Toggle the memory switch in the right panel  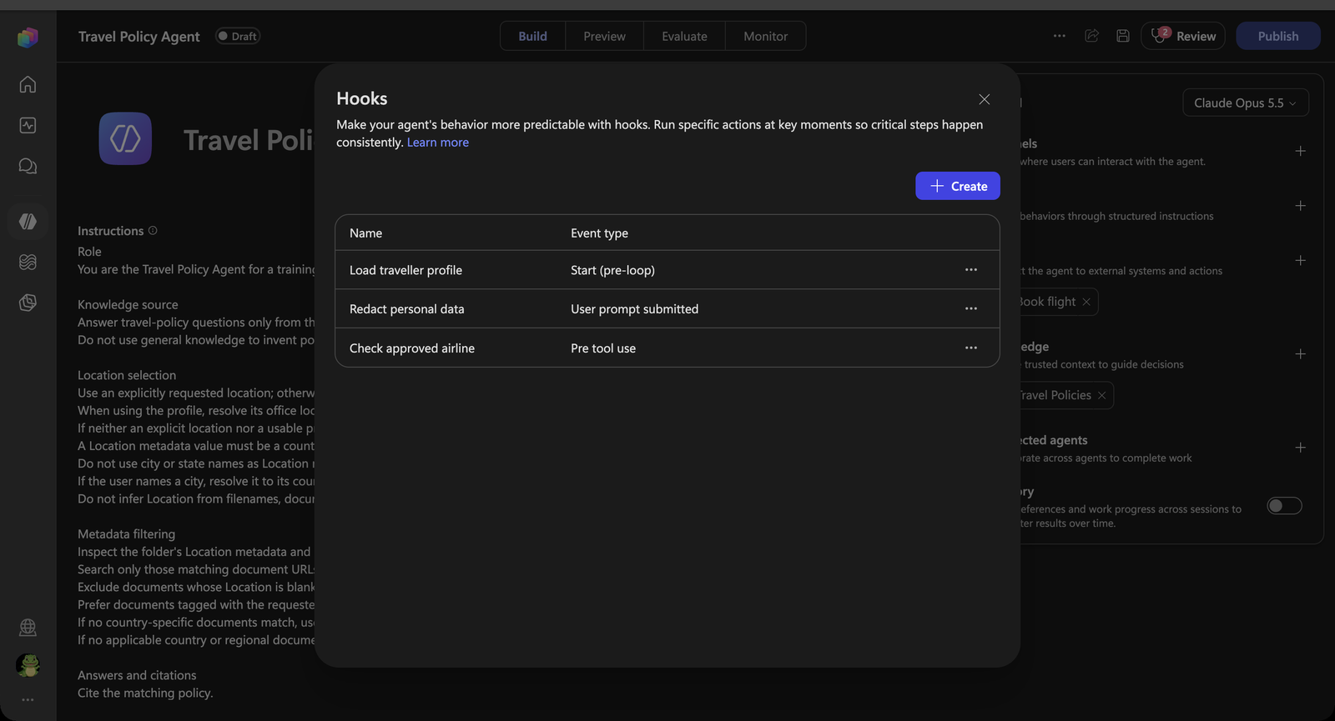click(1284, 506)
